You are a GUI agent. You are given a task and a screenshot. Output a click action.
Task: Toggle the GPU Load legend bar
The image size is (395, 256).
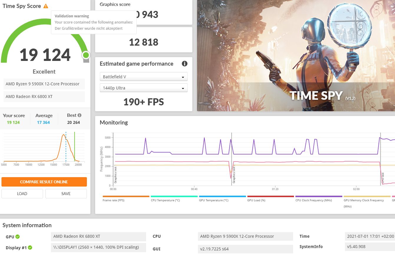point(271,196)
